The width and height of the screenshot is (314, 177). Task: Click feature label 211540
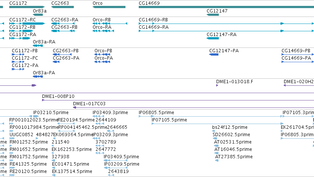[x=60, y=142]
